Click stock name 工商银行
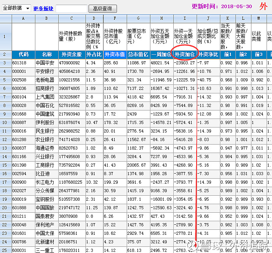This screenshot has width=272, height=253. pyautogui.click(x=45, y=165)
